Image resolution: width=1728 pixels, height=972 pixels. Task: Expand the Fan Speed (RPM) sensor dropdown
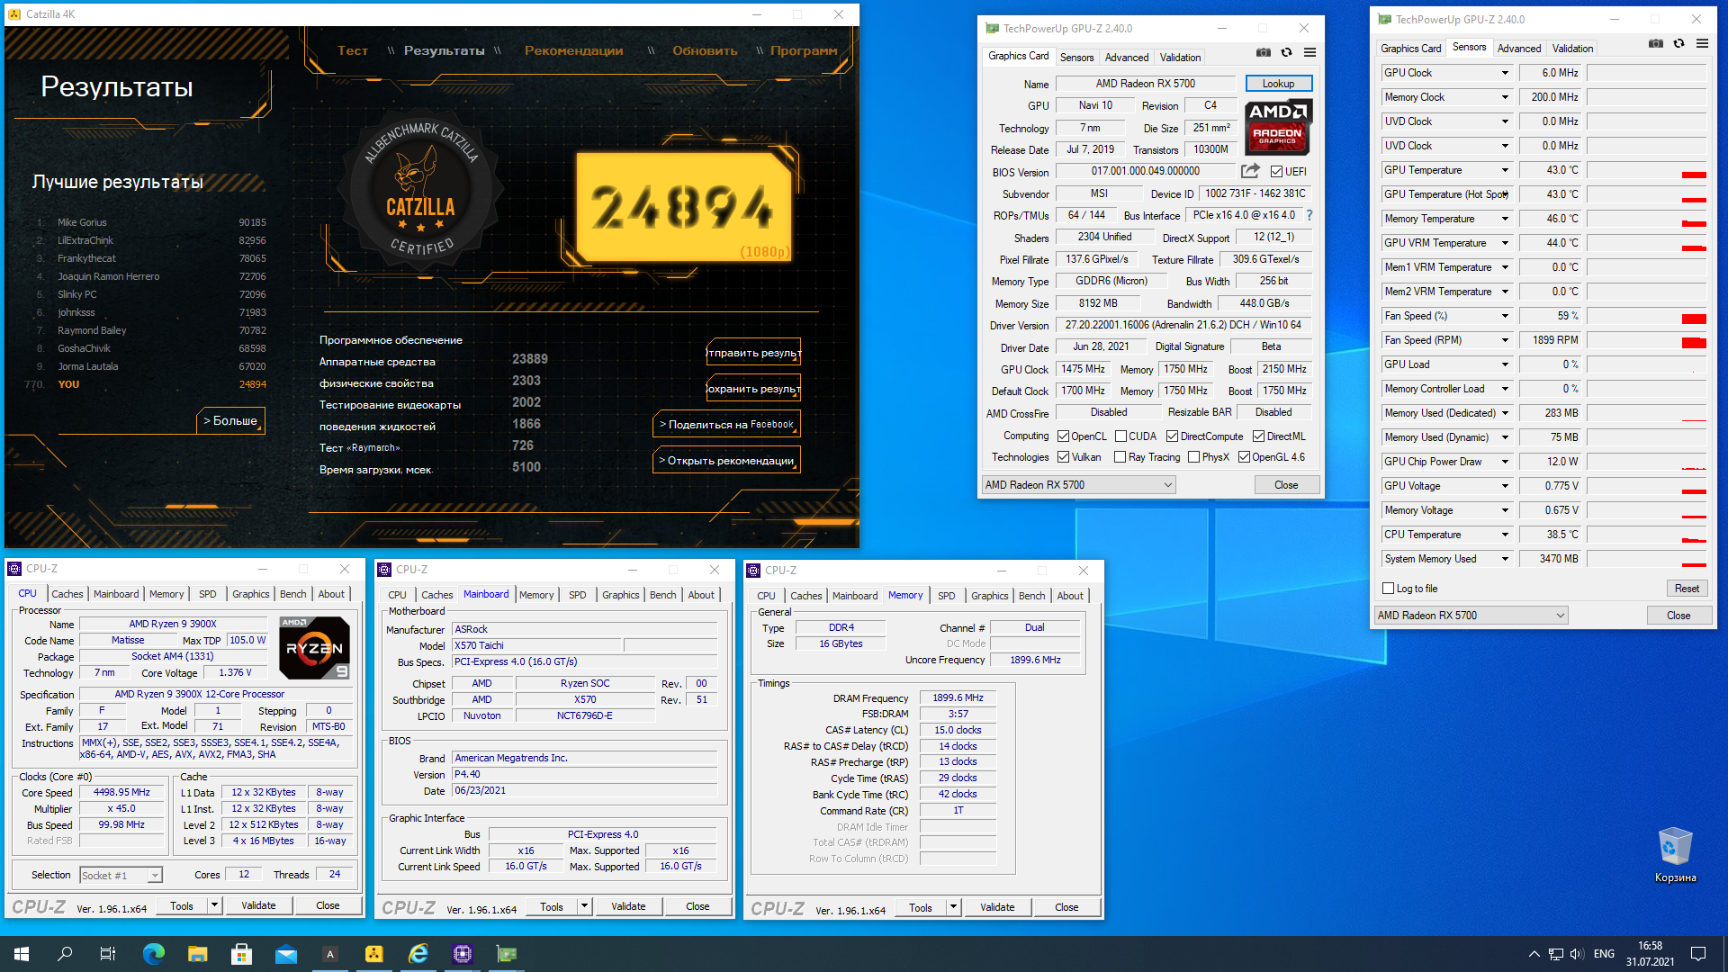(x=1505, y=340)
